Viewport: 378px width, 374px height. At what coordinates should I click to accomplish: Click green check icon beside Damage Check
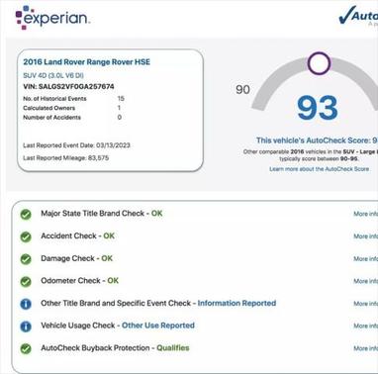pyautogui.click(x=26, y=259)
